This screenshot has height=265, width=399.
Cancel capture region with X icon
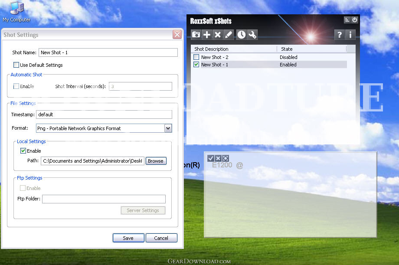(x=218, y=158)
